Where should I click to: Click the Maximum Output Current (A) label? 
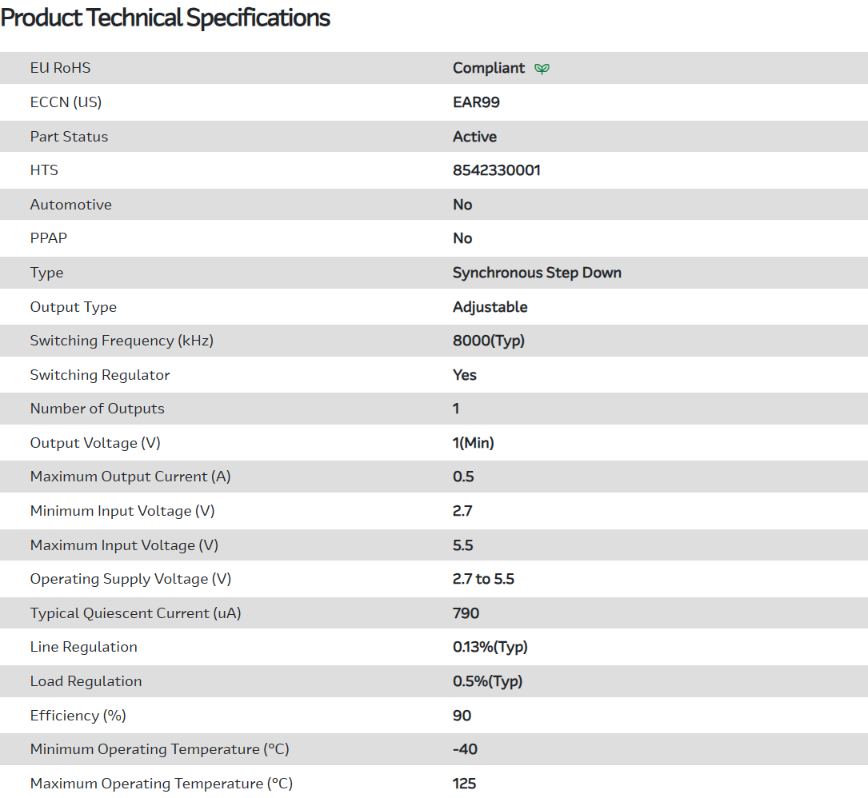click(x=130, y=477)
